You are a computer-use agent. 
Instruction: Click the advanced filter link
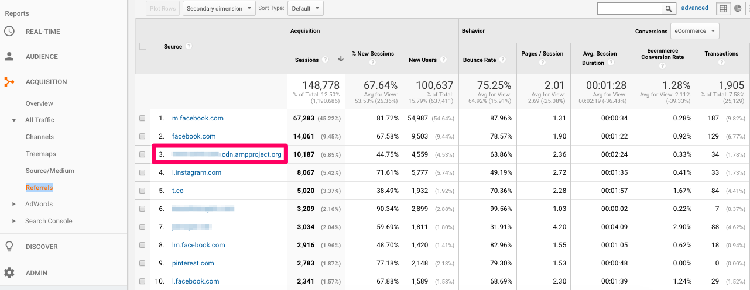694,8
